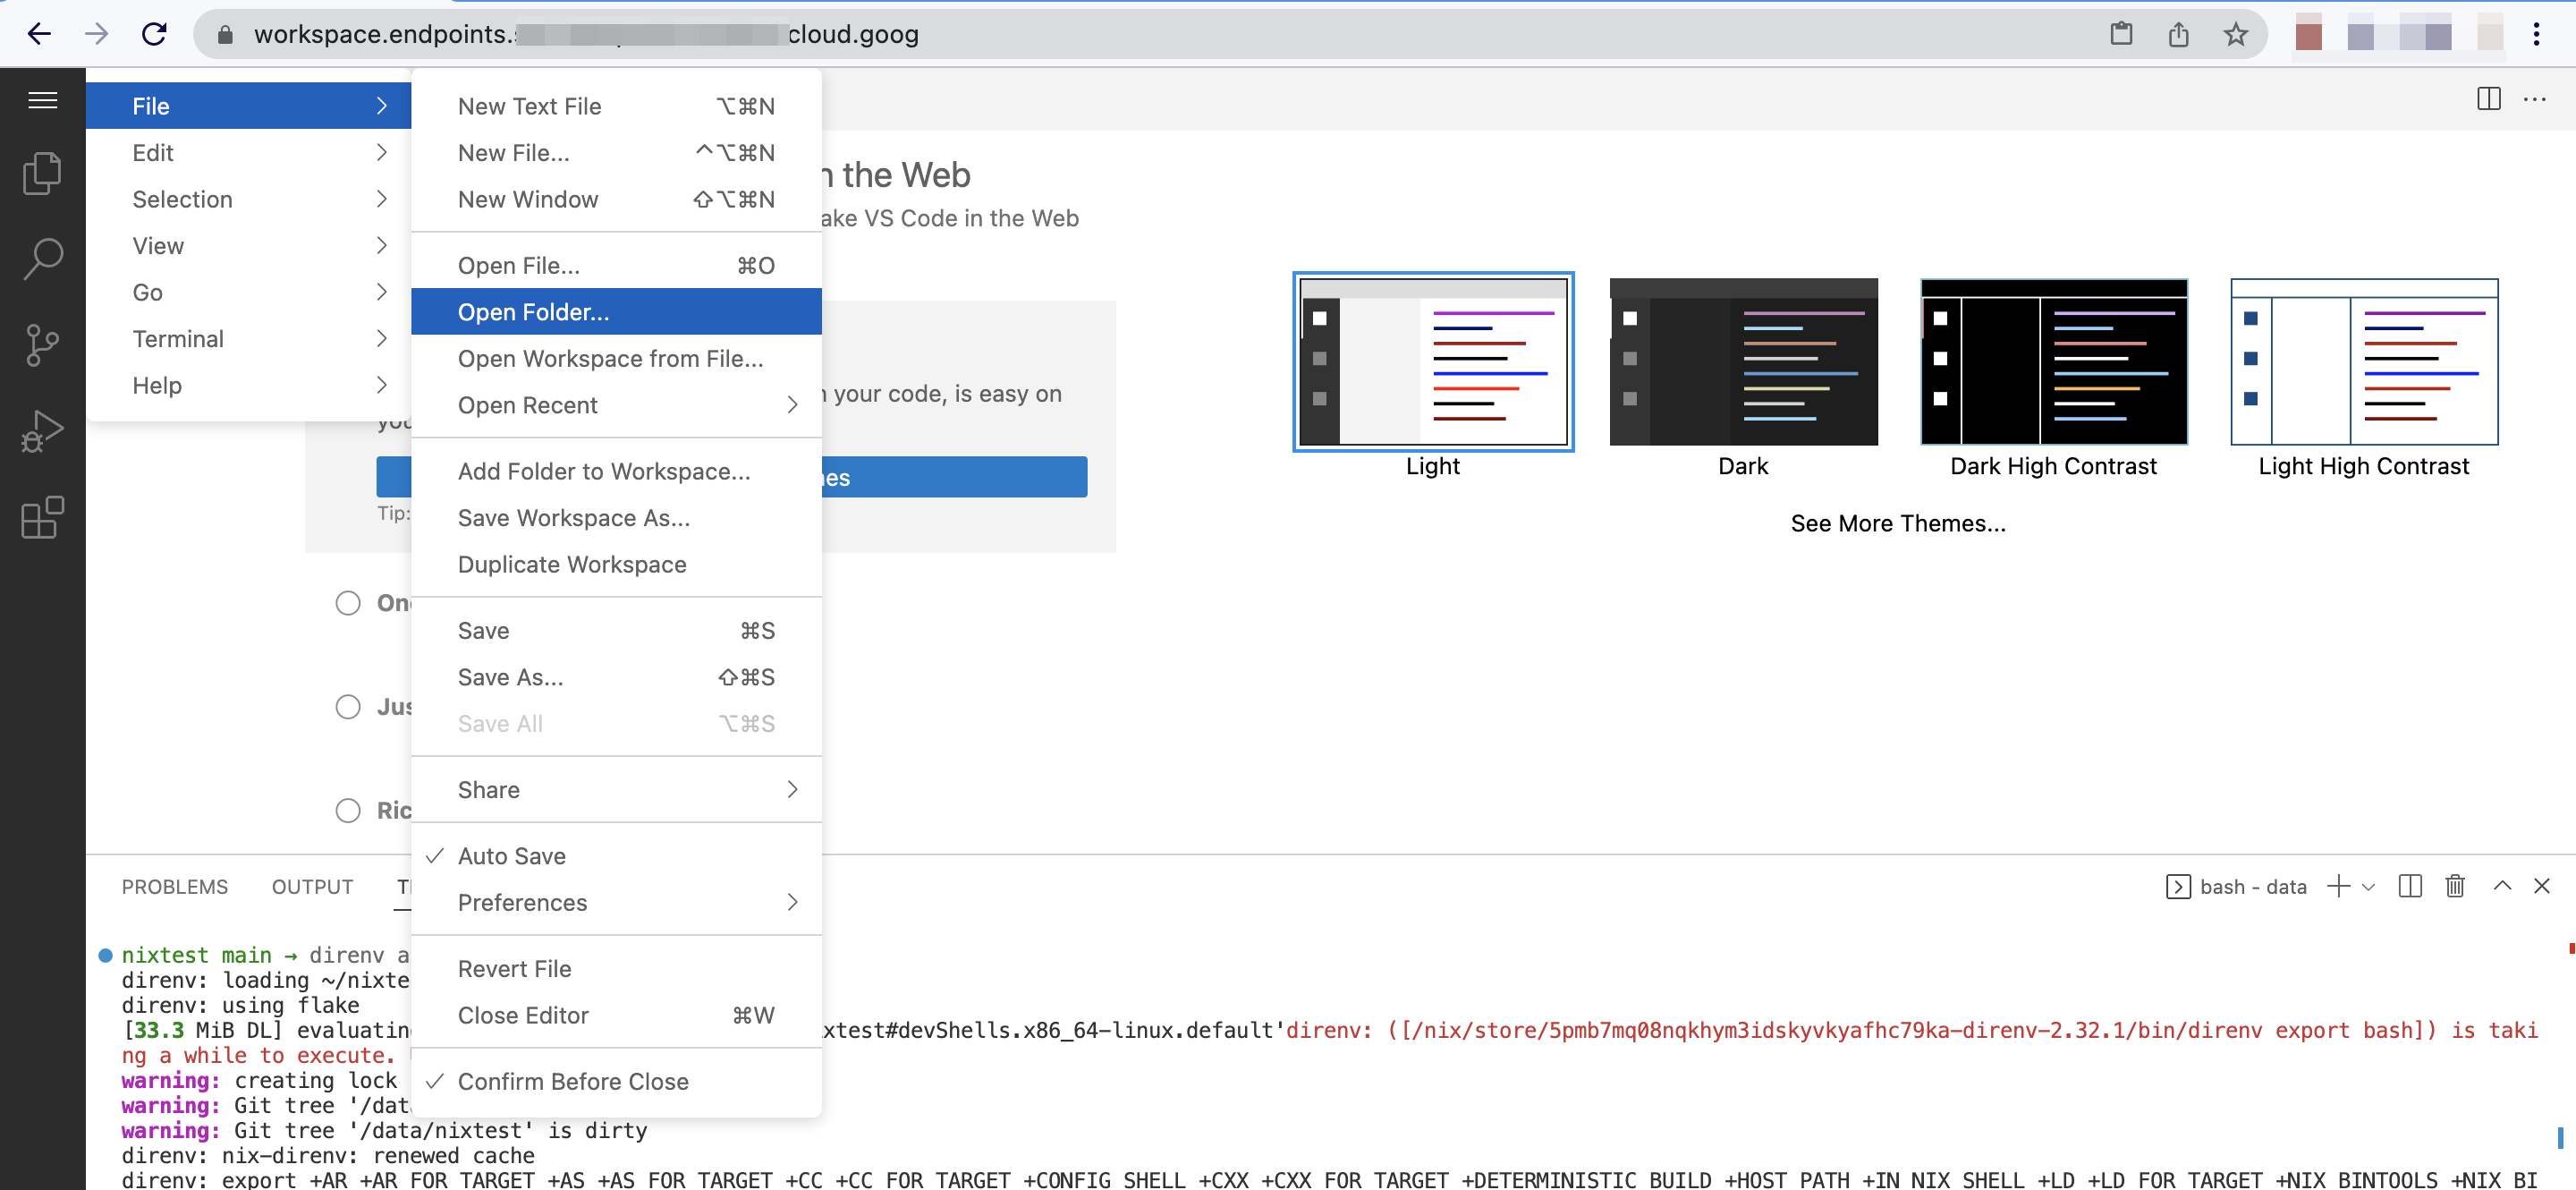Choose Open Folder... menu entry
The height and width of the screenshot is (1190, 2576).
pyautogui.click(x=533, y=312)
